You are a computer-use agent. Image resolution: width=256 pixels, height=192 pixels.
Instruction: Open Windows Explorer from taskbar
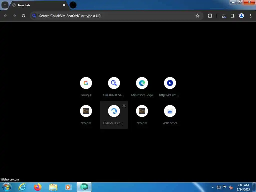click(53, 187)
